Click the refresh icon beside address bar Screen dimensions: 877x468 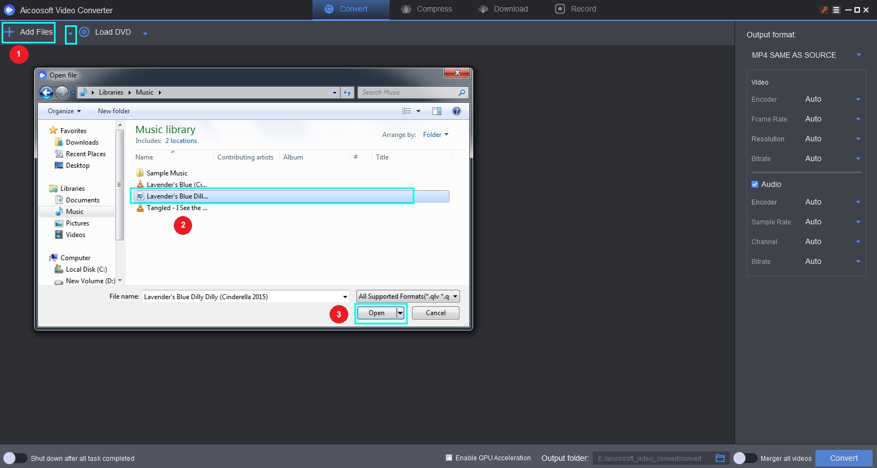[347, 92]
